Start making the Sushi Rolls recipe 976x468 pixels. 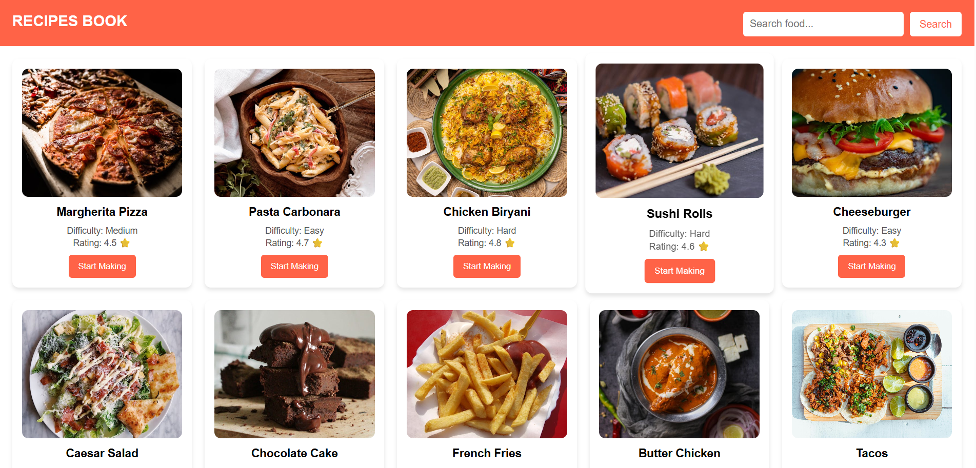[680, 271]
